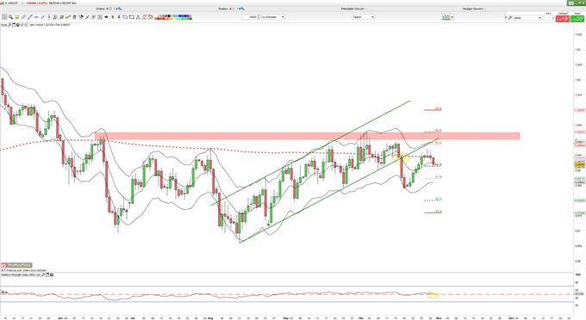Open the chart style dropdown
This screenshot has width=586, height=320.
(x=448, y=17)
